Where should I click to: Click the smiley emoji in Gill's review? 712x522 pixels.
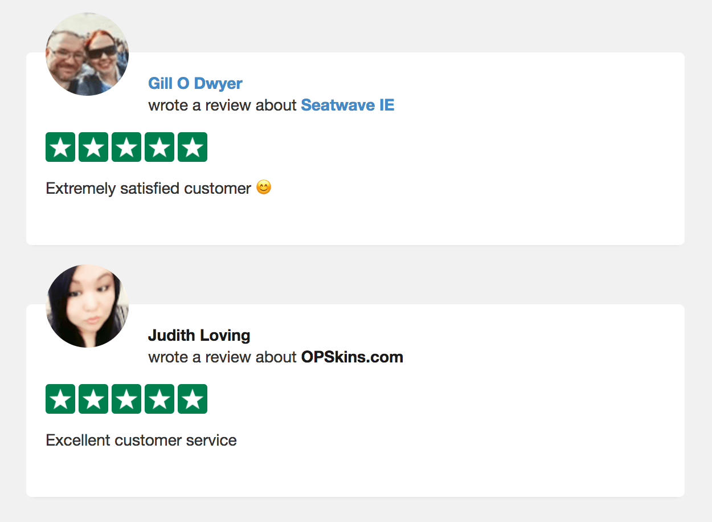264,187
